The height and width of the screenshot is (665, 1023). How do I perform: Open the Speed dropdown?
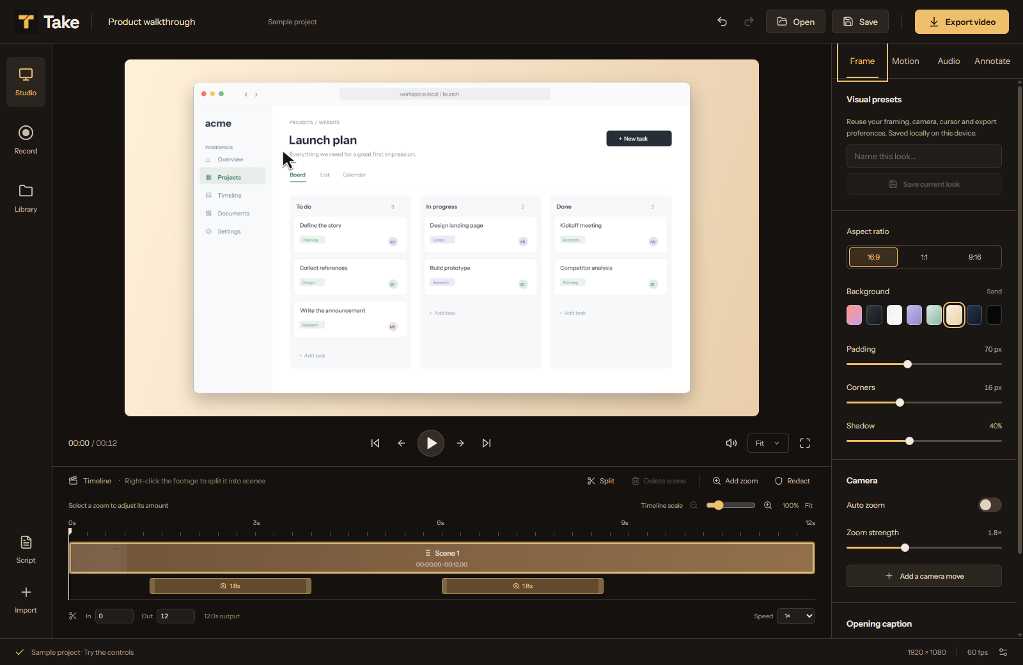click(x=796, y=616)
